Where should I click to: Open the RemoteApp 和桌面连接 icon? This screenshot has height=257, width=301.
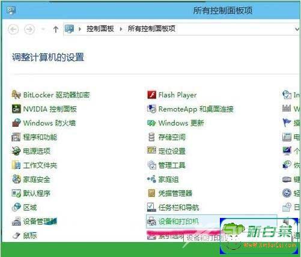pyautogui.click(x=151, y=109)
